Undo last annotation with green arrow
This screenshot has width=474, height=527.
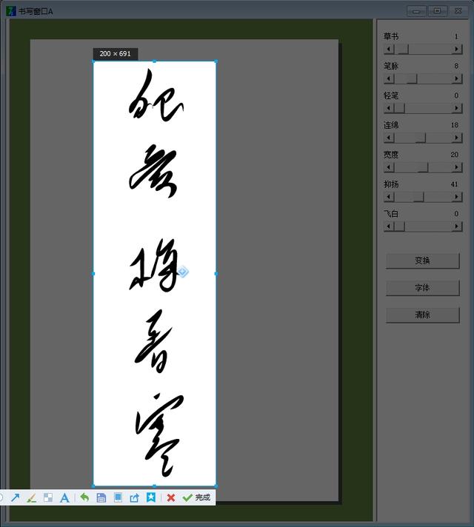(84, 497)
